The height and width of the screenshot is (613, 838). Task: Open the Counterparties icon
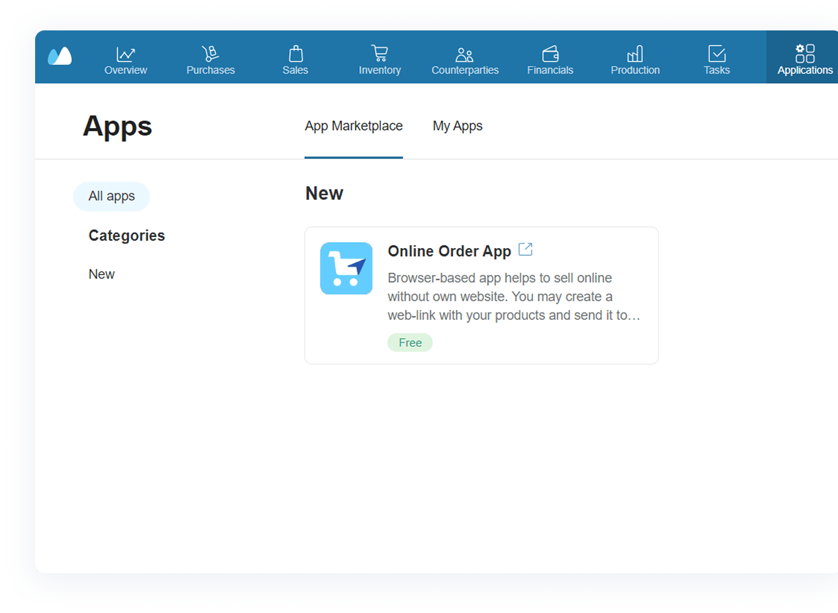click(465, 53)
